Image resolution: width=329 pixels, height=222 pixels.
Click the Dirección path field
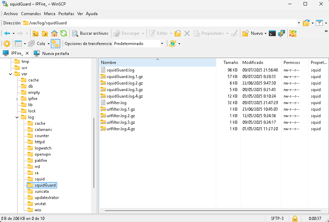(x=160, y=23)
